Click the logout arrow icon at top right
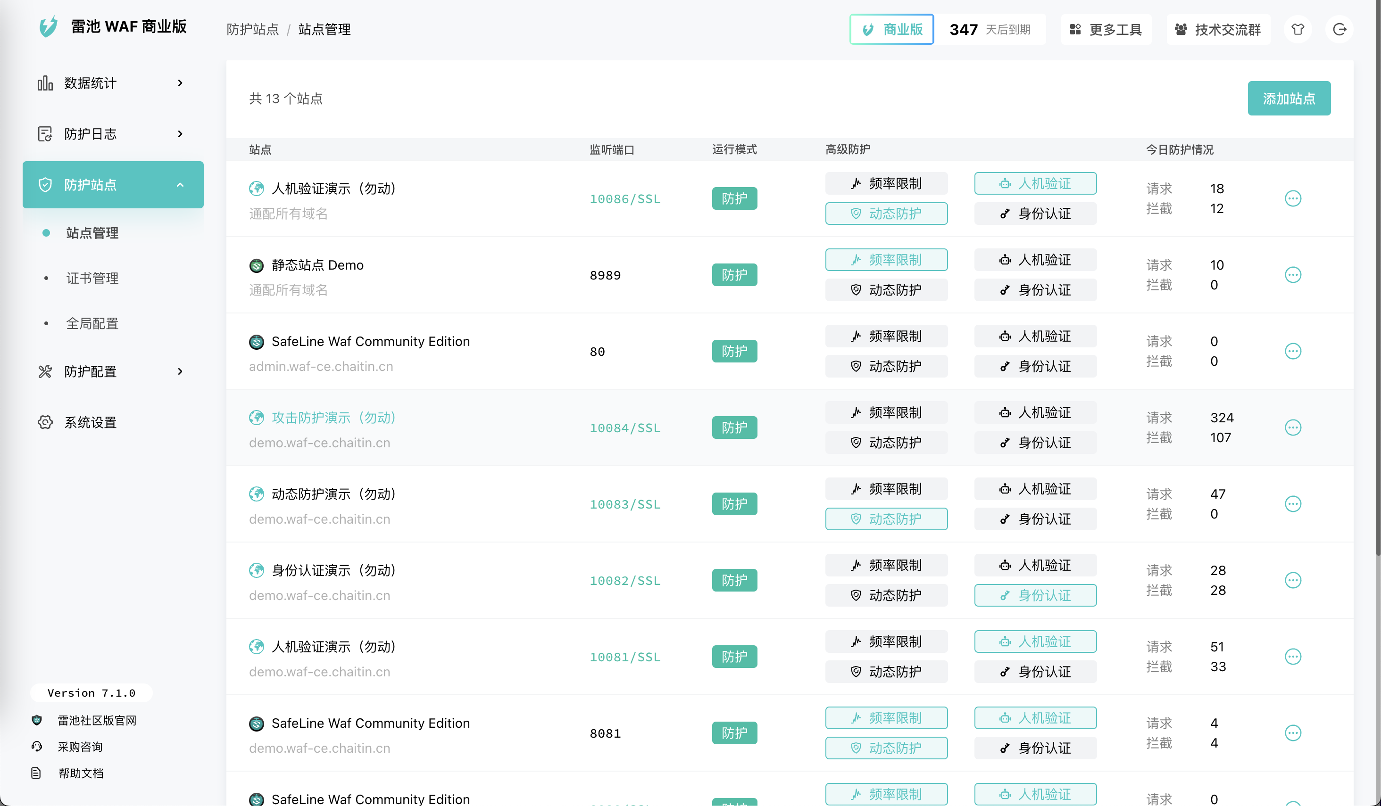The width and height of the screenshot is (1381, 806). click(x=1339, y=30)
